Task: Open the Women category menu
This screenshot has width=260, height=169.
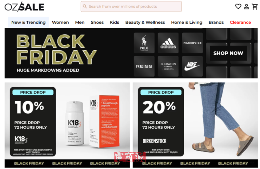Action: tap(60, 22)
